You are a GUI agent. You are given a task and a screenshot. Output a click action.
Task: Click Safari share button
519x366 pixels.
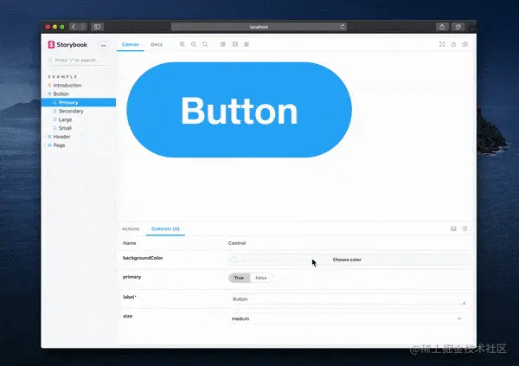(x=442, y=27)
